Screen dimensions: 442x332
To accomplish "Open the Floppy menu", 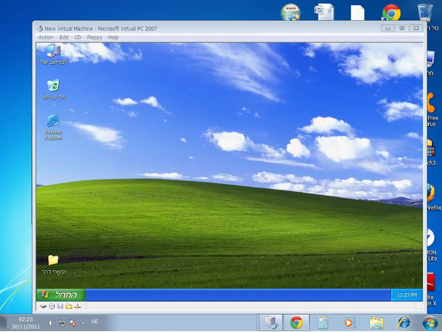I will coord(95,38).
